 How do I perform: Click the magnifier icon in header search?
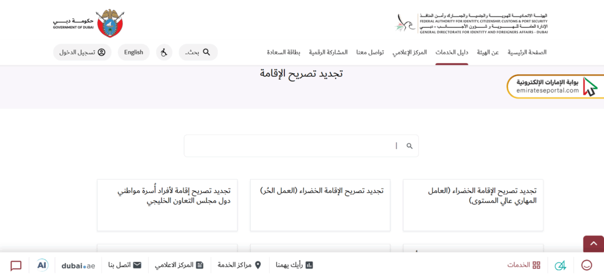pos(206,52)
